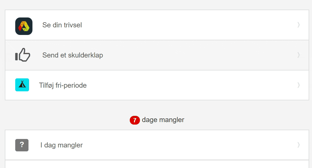Click the partially visible row below I dag mangler
This screenshot has height=168, width=312.
(157, 164)
